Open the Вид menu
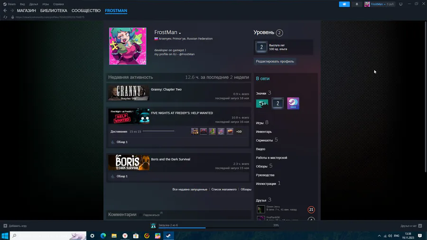 click(x=22, y=4)
